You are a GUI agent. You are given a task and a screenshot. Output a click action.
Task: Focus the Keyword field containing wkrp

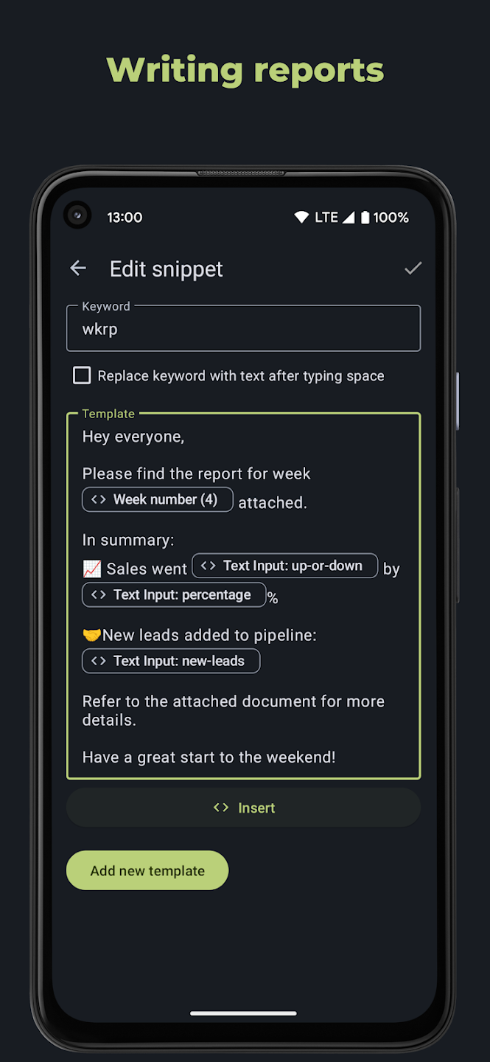[x=244, y=329]
